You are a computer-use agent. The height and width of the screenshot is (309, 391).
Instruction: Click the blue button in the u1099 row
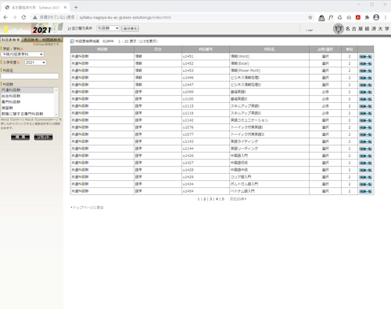tap(365, 92)
